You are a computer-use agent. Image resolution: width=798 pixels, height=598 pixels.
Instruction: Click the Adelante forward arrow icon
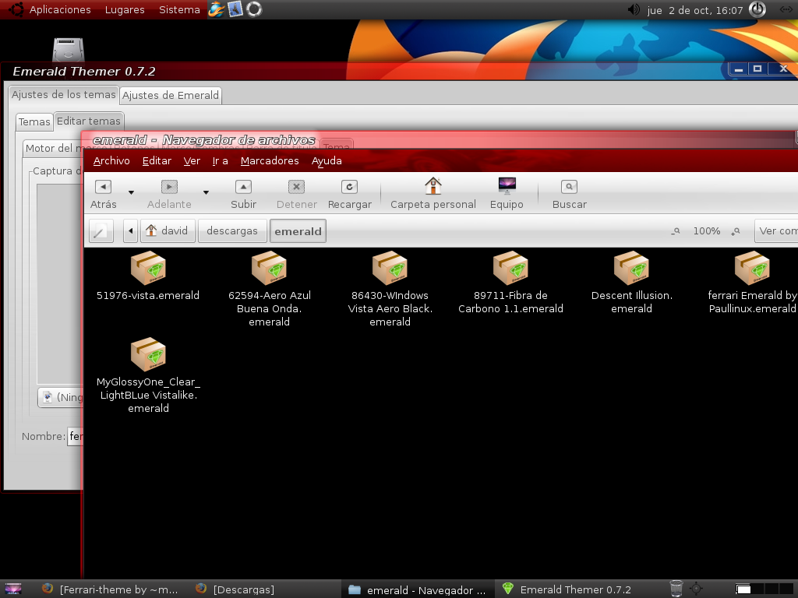pos(169,187)
